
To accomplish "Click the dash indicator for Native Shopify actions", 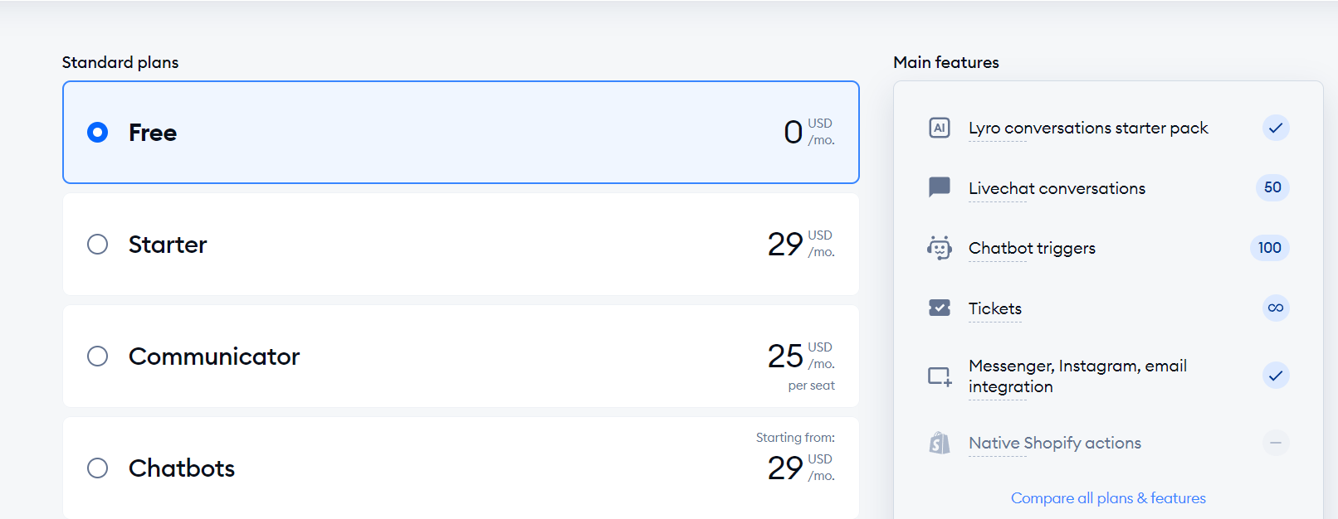I will 1276,443.
